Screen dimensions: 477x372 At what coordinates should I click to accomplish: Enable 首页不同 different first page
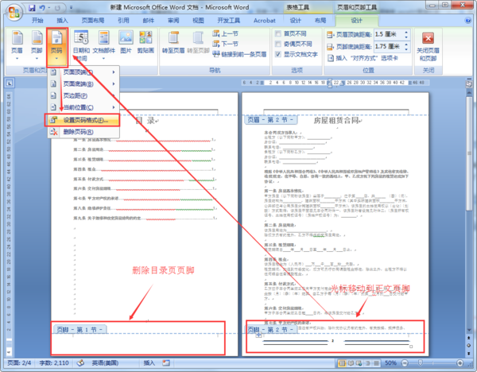[x=290, y=33]
